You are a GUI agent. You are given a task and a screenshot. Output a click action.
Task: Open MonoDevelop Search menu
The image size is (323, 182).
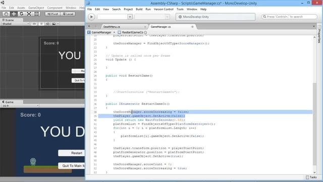click(x=117, y=9)
